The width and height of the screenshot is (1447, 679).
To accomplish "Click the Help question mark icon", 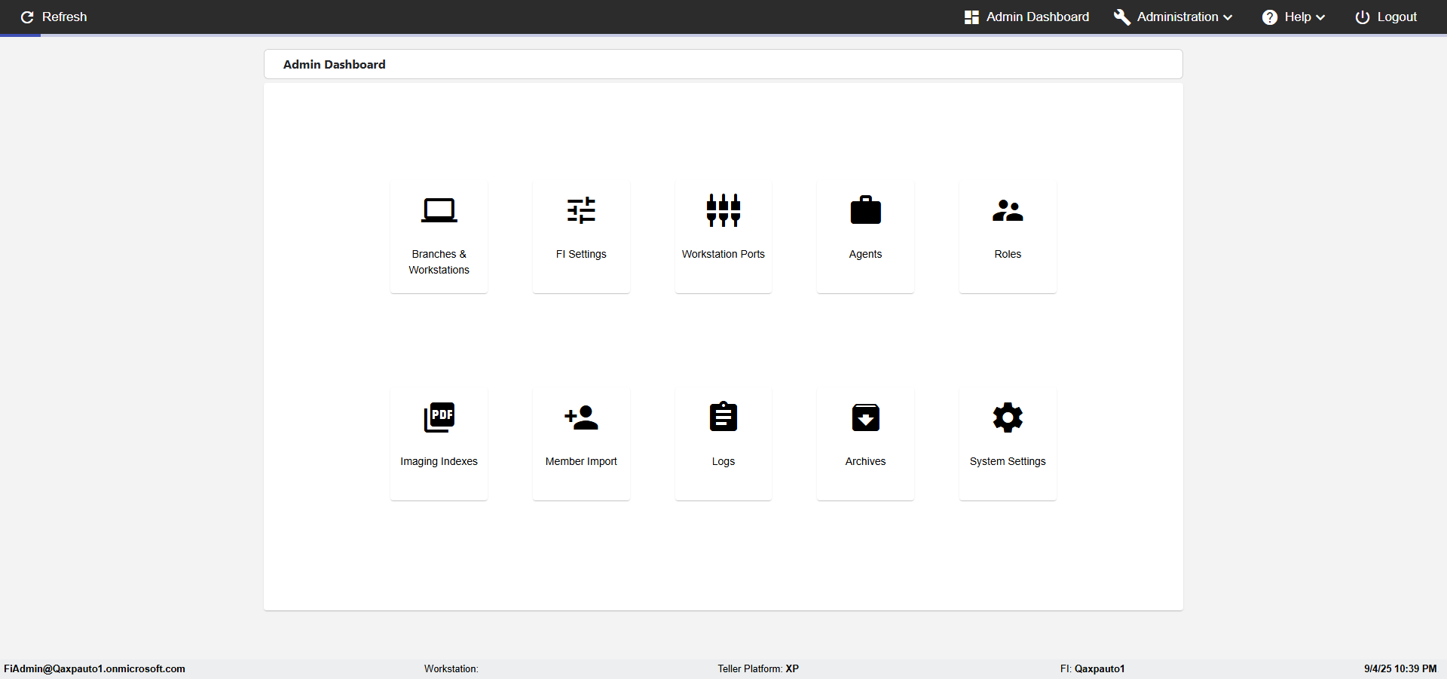I will (x=1270, y=17).
